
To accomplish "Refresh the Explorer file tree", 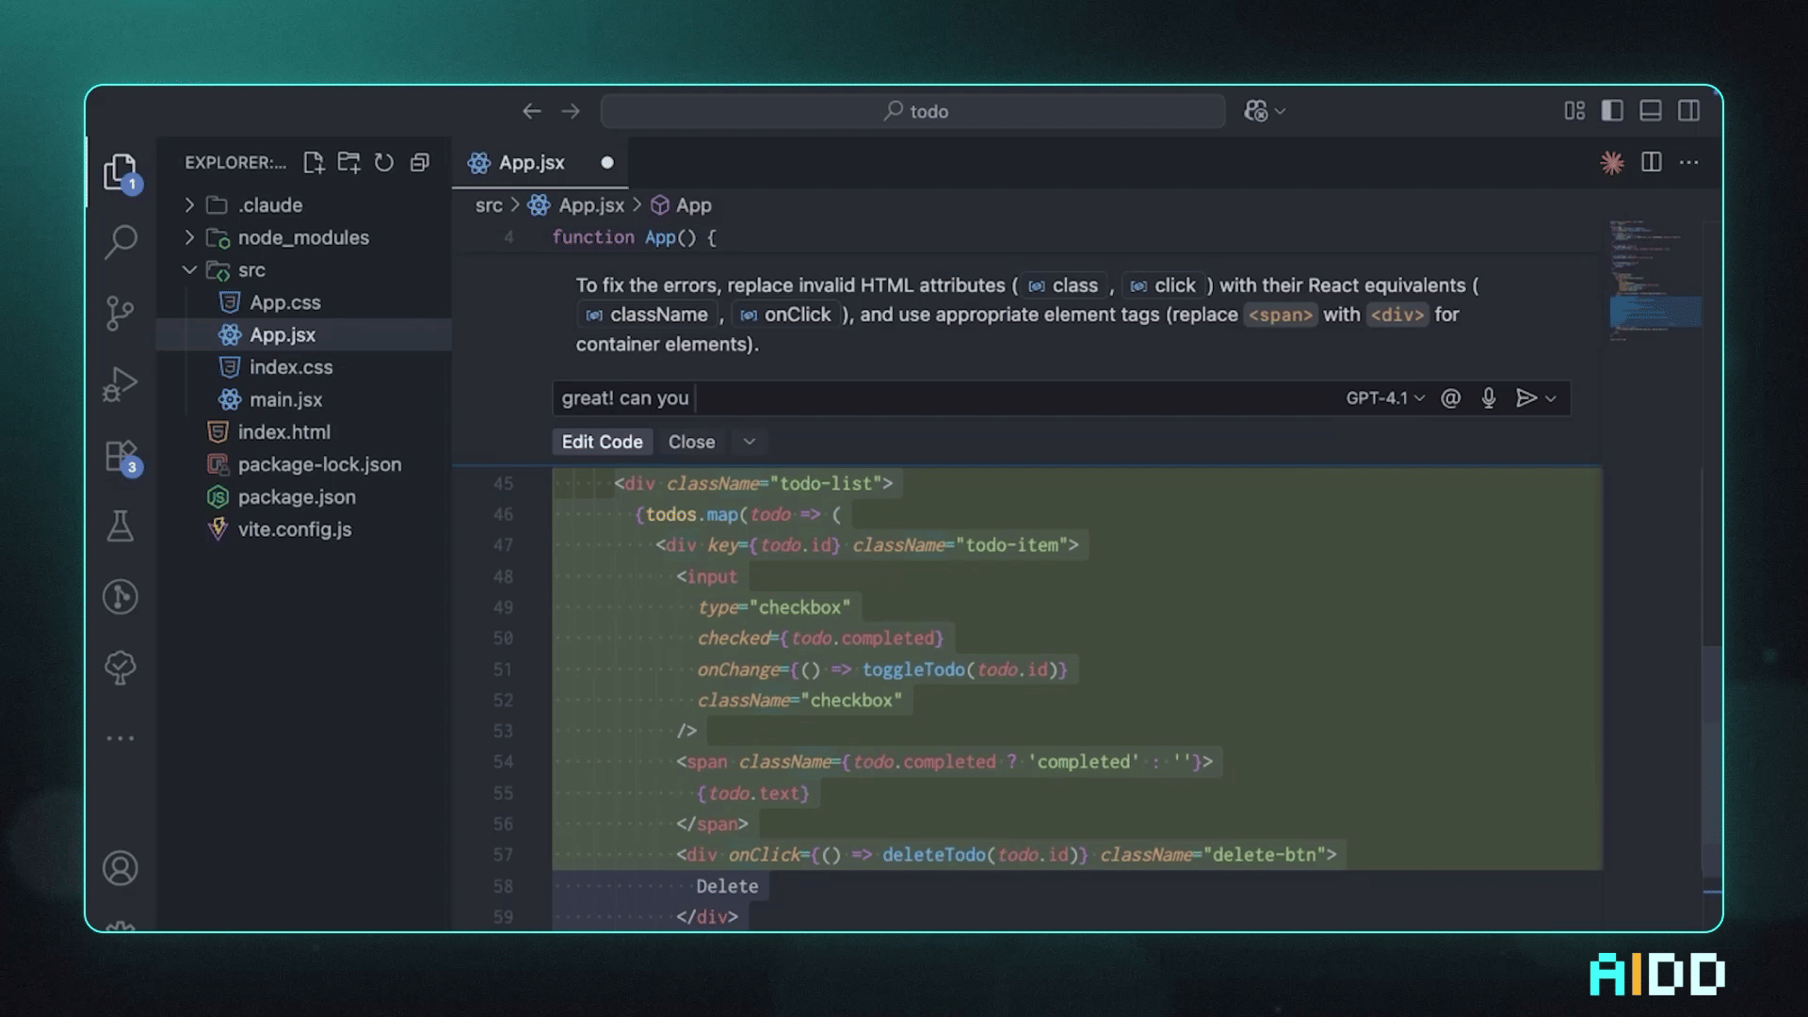I will (x=384, y=163).
